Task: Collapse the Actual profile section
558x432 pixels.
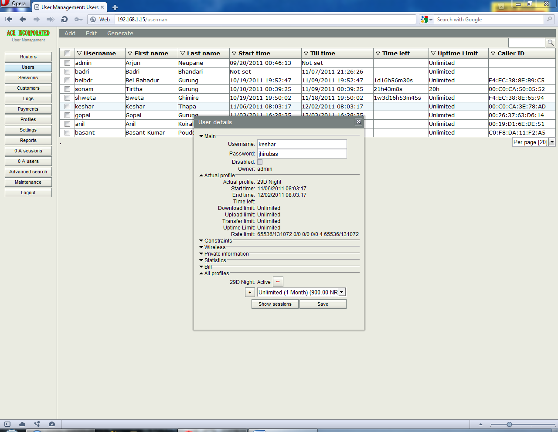Action: click(x=201, y=175)
